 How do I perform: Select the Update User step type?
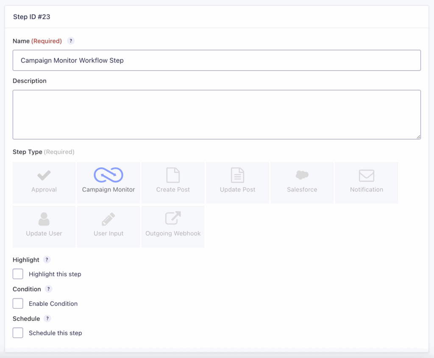coord(44,226)
